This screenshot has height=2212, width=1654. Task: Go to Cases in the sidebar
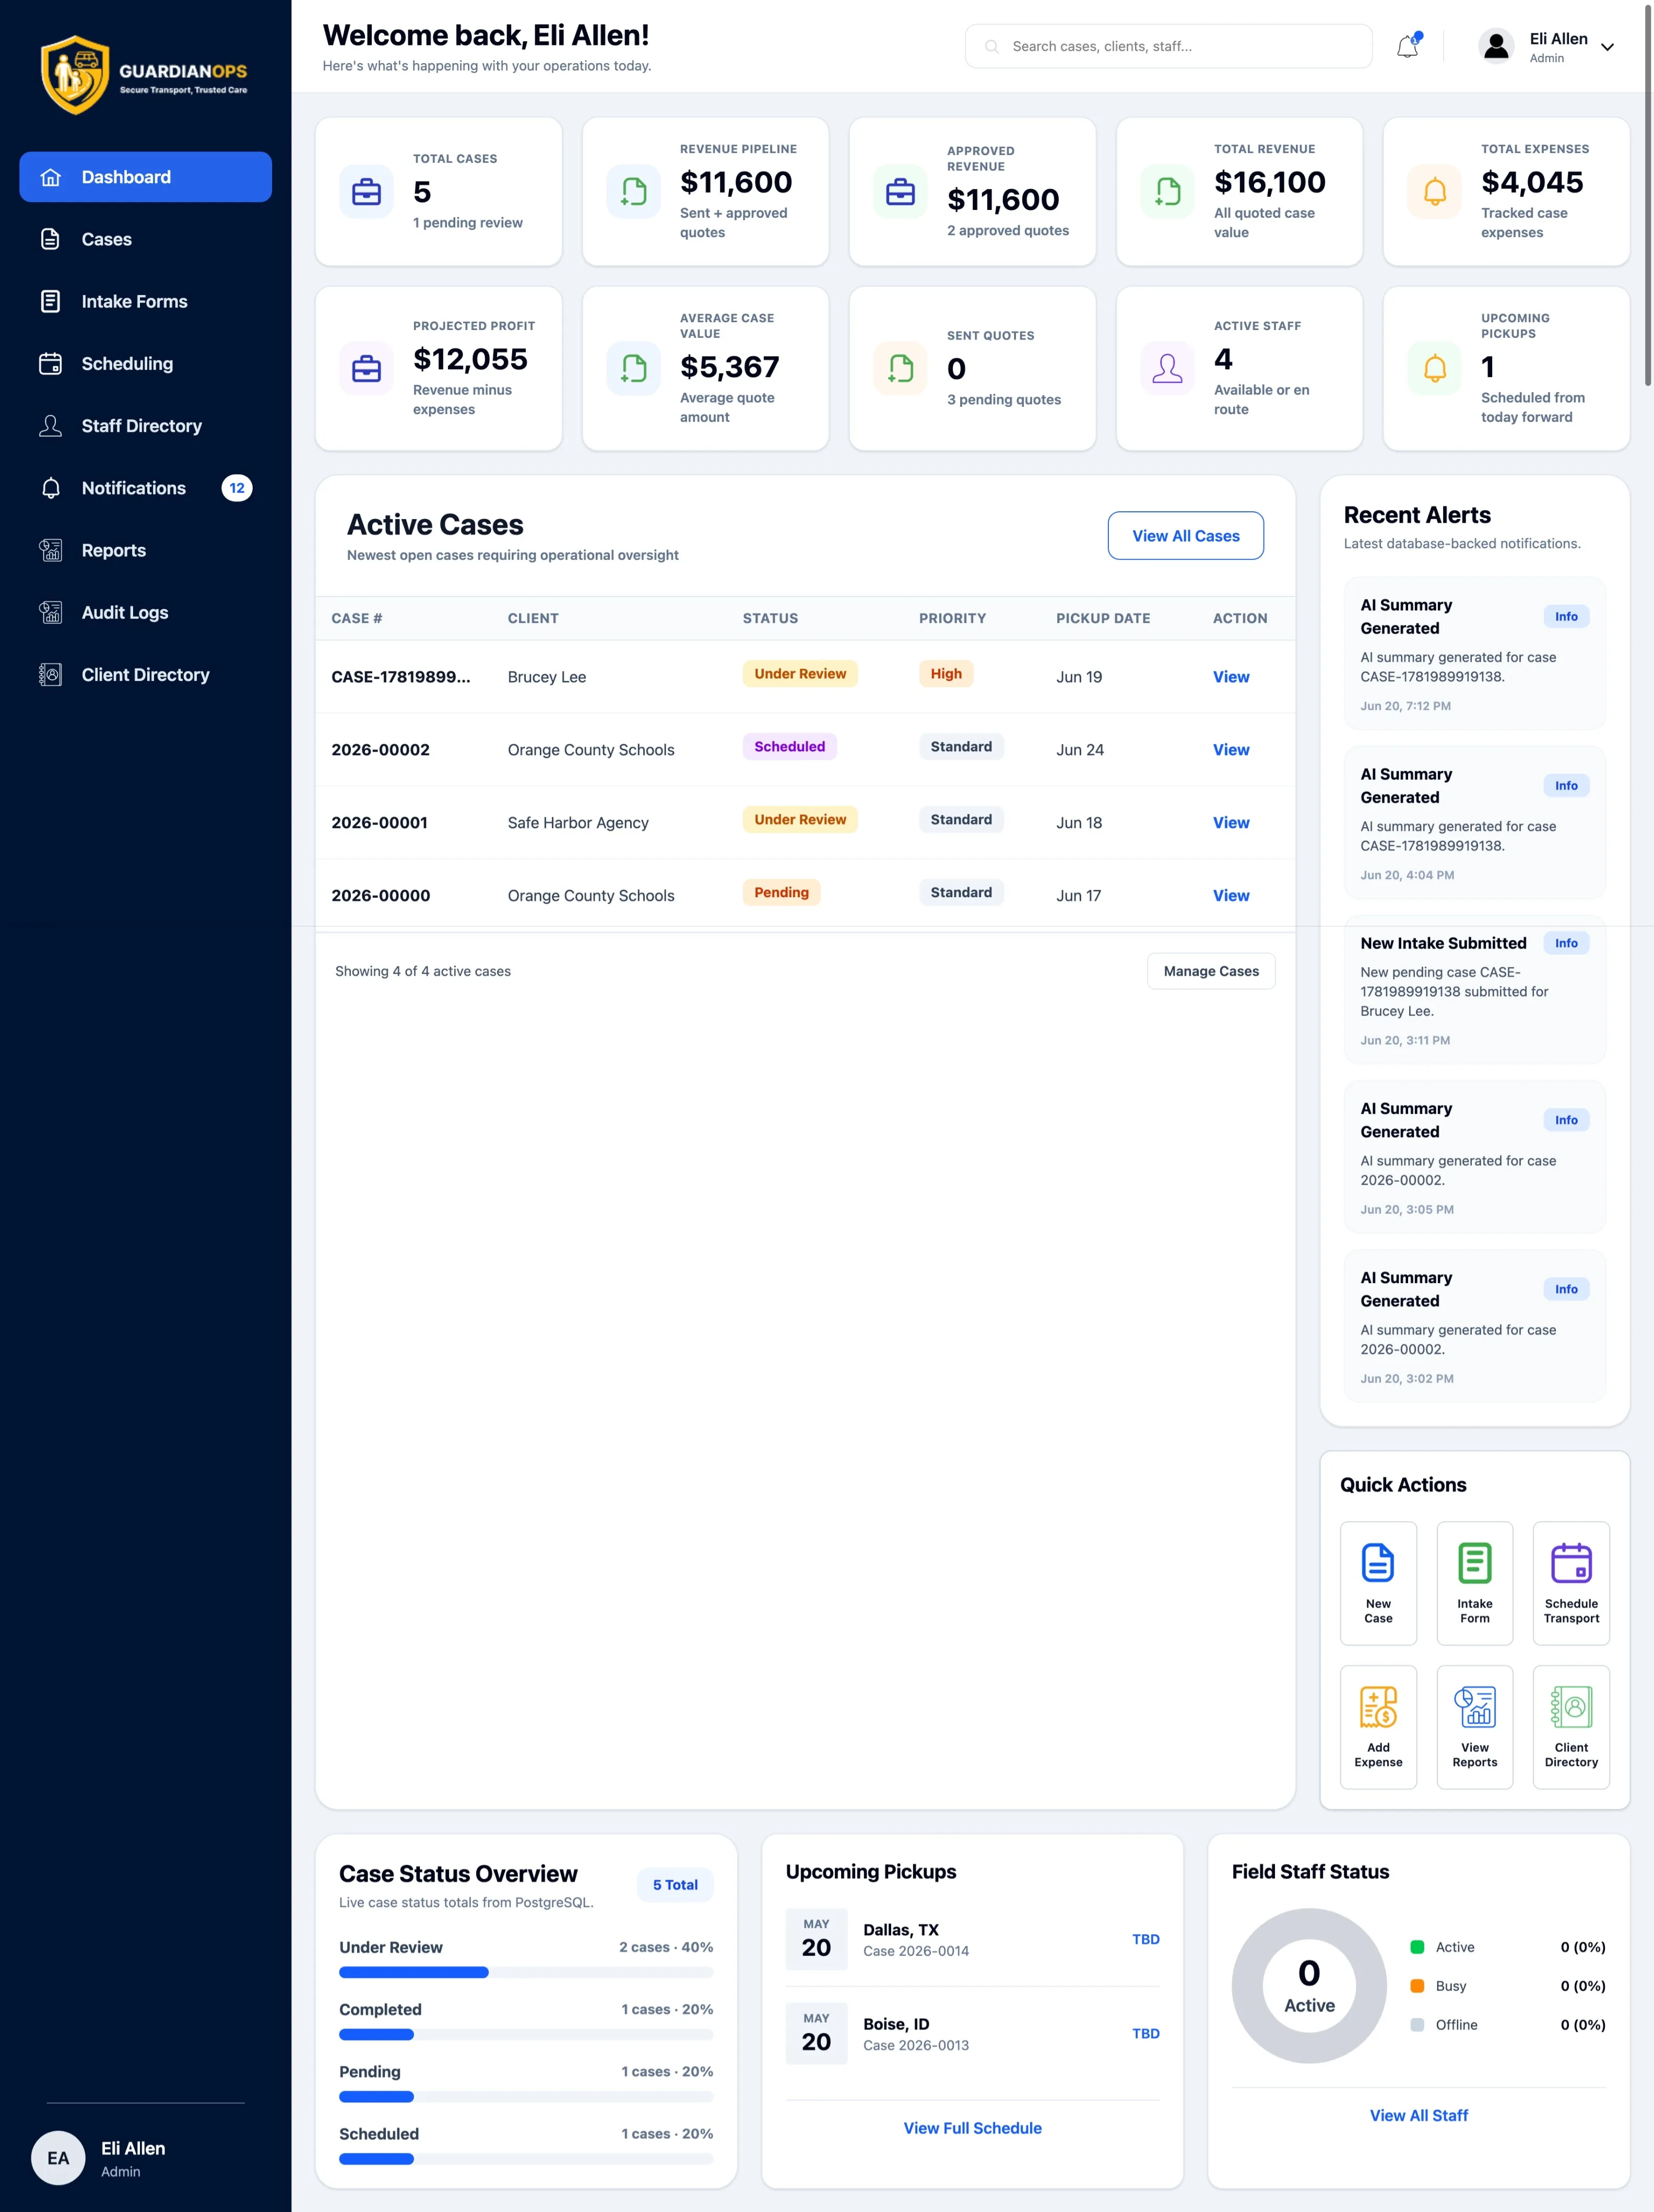tap(145, 239)
